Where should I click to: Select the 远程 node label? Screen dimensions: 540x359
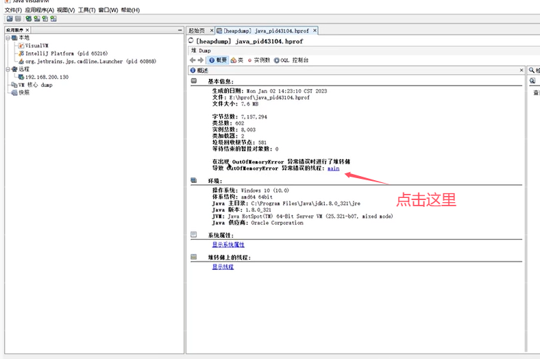(x=24, y=69)
